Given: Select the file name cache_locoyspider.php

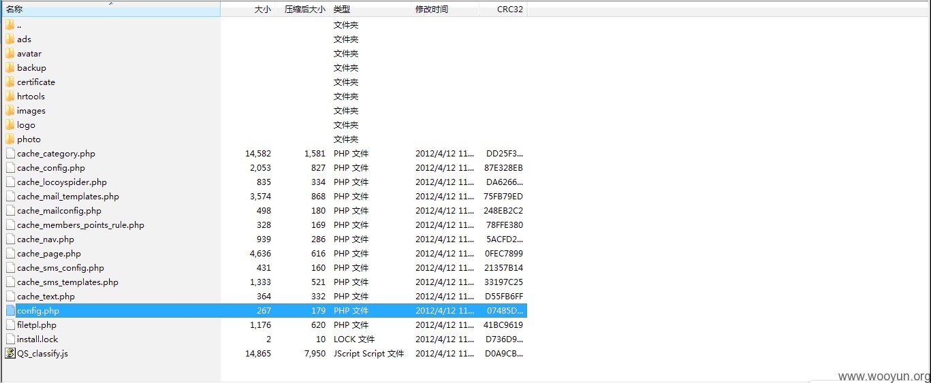Looking at the screenshot, I should [x=62, y=182].
